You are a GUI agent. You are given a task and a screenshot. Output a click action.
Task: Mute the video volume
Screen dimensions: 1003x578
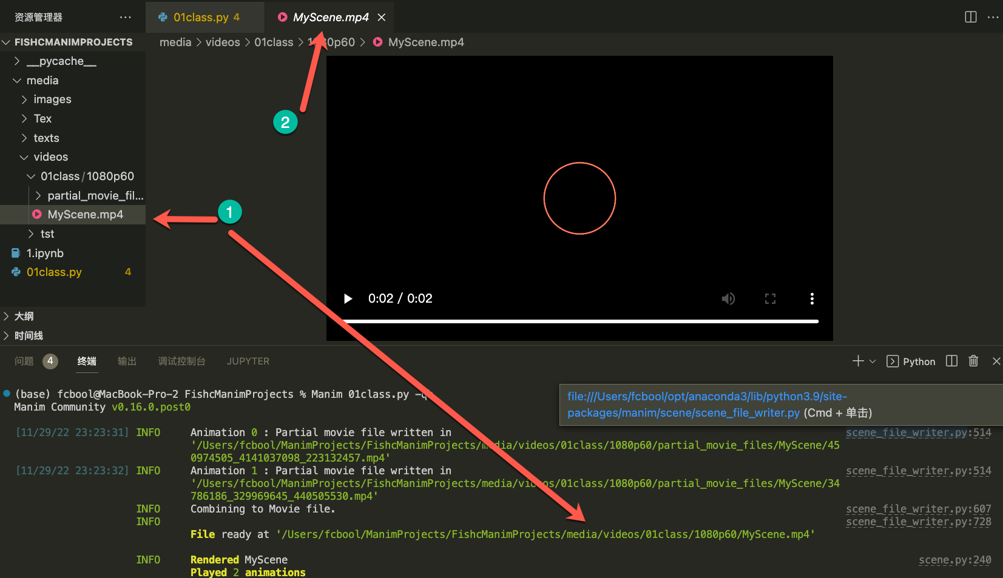(x=728, y=298)
